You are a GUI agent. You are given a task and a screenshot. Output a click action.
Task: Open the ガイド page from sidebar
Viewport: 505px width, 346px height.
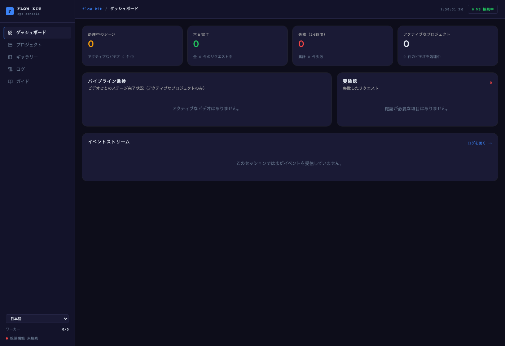coord(38,81)
